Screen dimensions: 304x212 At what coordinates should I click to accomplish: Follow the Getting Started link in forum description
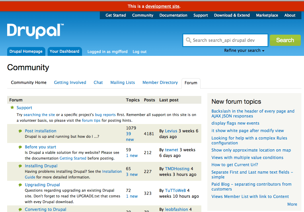pyautogui.click(x=73, y=158)
